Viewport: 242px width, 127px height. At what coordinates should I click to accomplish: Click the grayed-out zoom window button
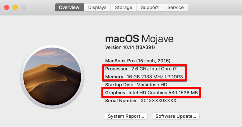click(x=23, y=7)
